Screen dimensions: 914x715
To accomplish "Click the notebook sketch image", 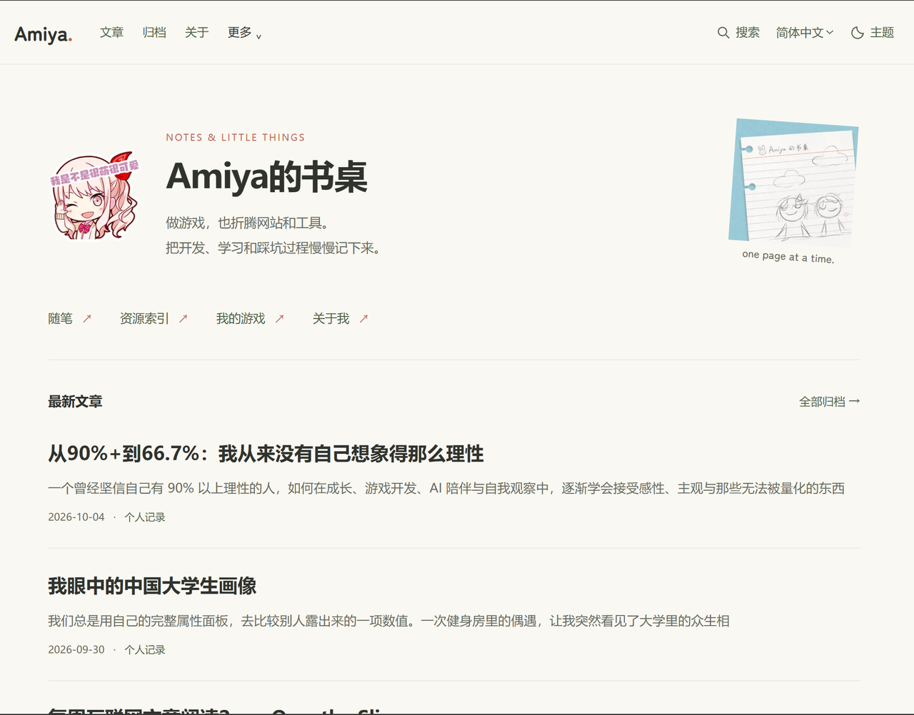I will (793, 182).
